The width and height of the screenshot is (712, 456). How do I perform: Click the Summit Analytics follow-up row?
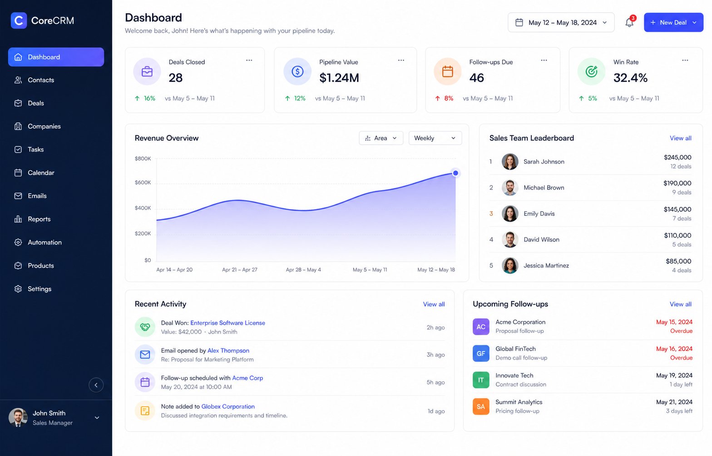coord(583,406)
